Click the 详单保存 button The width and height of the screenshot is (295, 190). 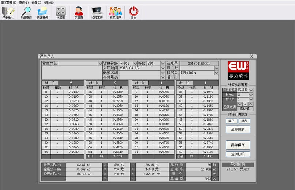pyautogui.click(x=238, y=144)
